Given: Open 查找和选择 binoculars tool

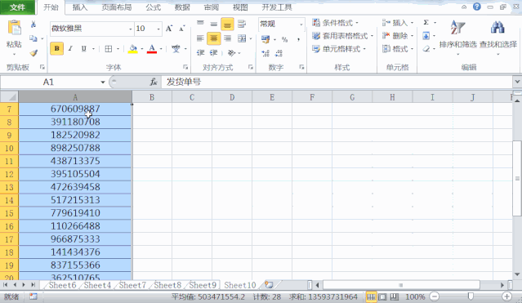Looking at the screenshot, I should 498,38.
